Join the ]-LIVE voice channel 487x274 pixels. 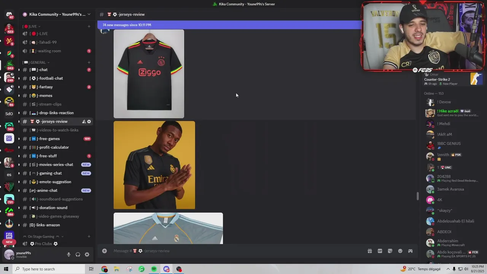click(x=56, y=33)
